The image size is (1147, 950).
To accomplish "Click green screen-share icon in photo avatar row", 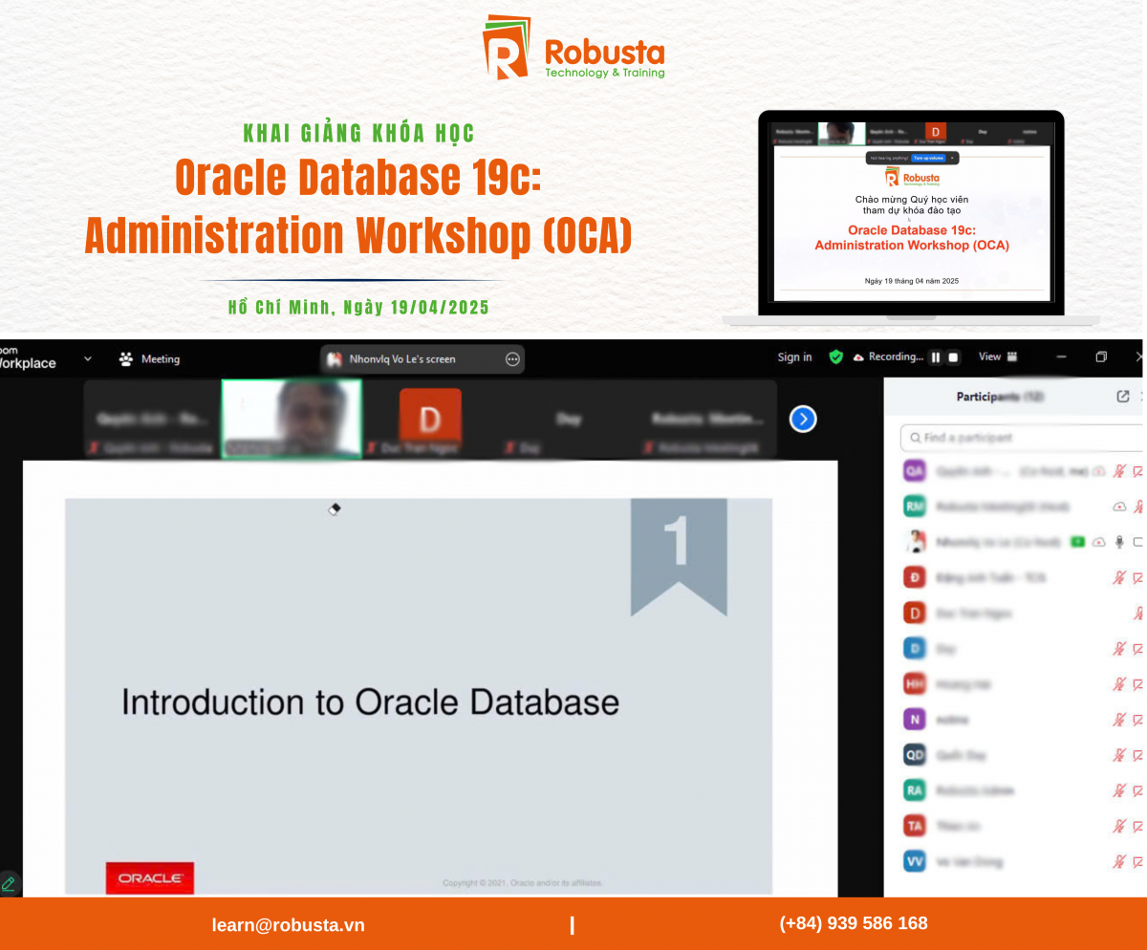I will click(1078, 542).
